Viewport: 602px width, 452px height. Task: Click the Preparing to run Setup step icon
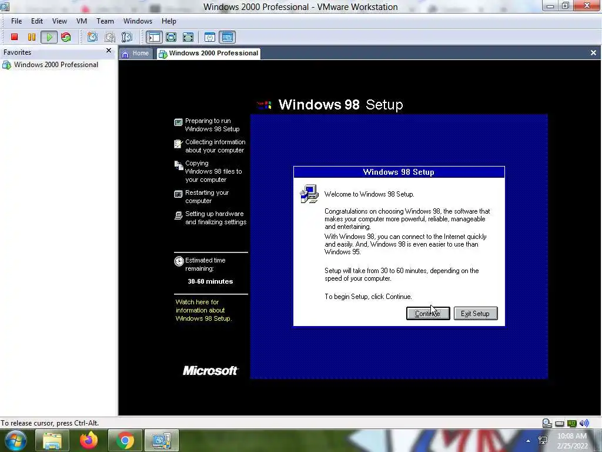[178, 122]
